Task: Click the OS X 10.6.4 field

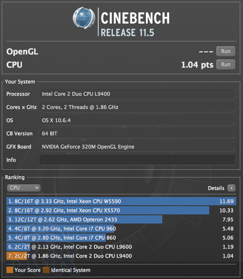Action: pos(137,120)
